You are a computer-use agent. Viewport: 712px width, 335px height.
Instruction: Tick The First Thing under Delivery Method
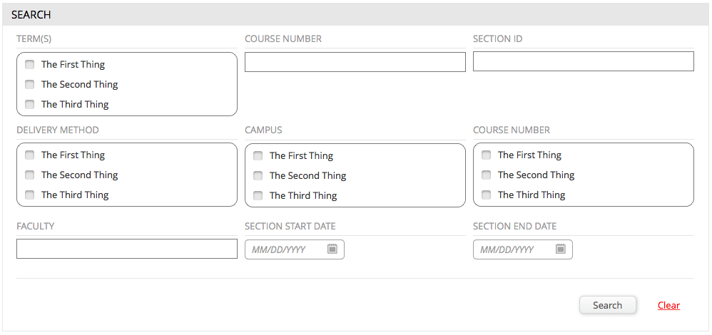(29, 155)
